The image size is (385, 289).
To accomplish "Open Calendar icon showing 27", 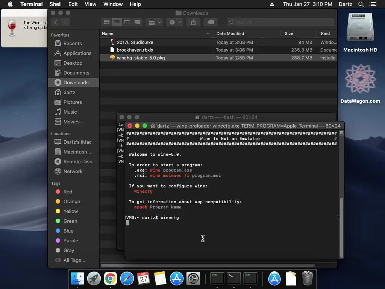I will pyautogui.click(x=143, y=279).
